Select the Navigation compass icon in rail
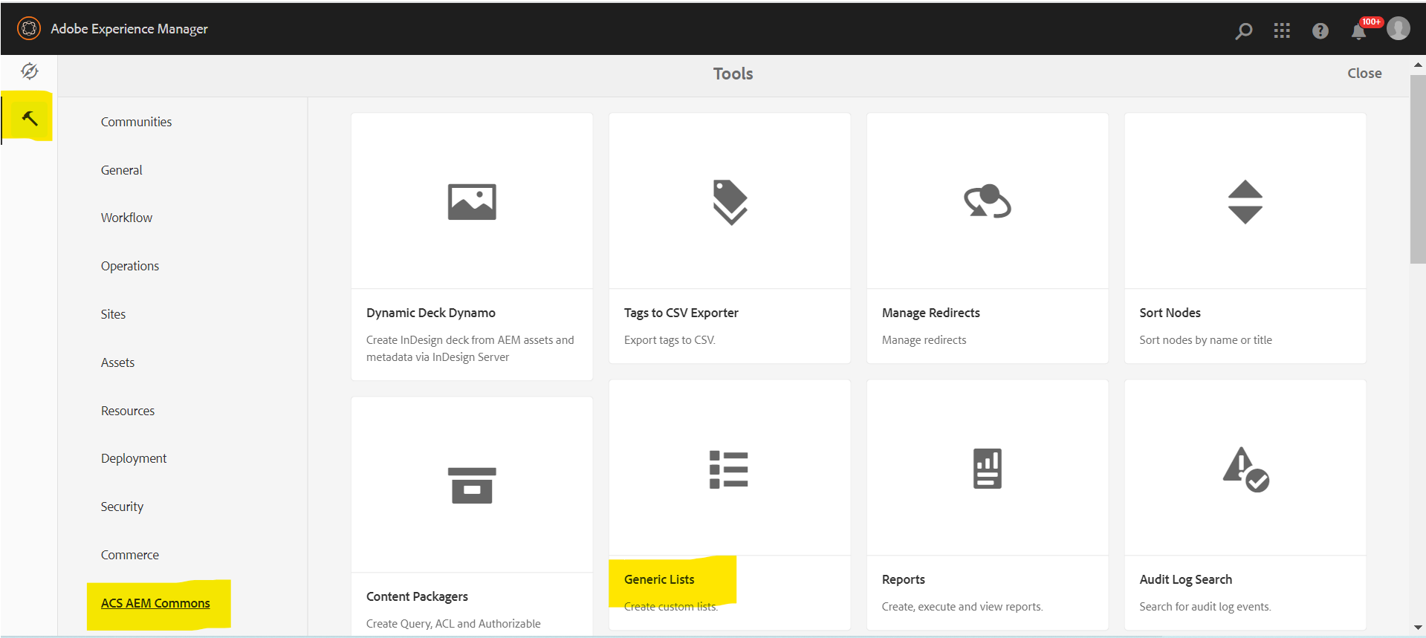 click(x=30, y=71)
